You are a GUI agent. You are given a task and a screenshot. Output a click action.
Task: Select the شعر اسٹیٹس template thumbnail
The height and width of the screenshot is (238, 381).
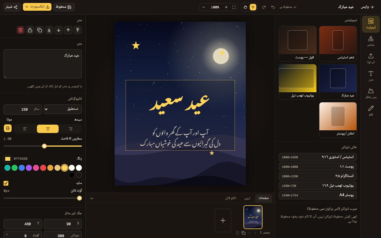pyautogui.click(x=338, y=43)
